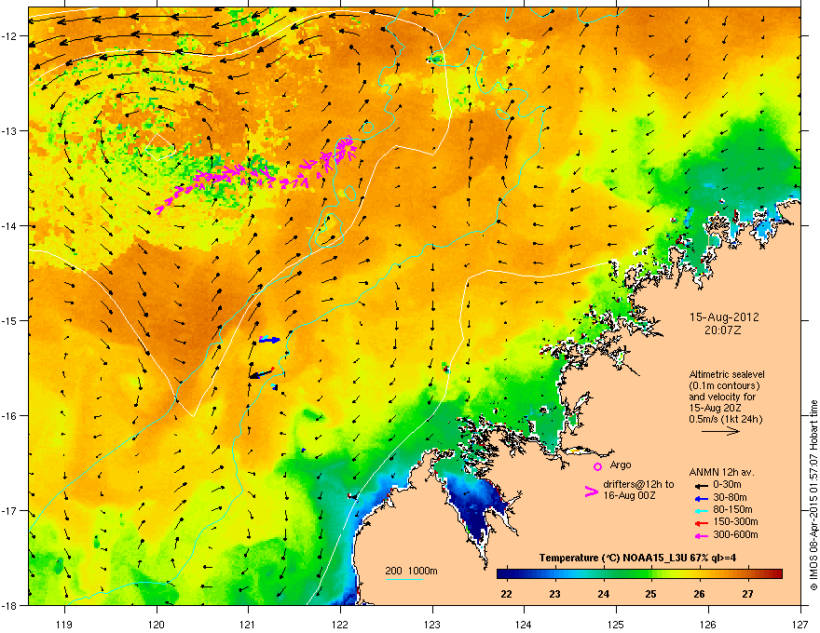Click the 'Temperature (°C) NOAA15_L3U 67% ql>=4' title
Viewport: 820px width, 633px height.
click(637, 558)
